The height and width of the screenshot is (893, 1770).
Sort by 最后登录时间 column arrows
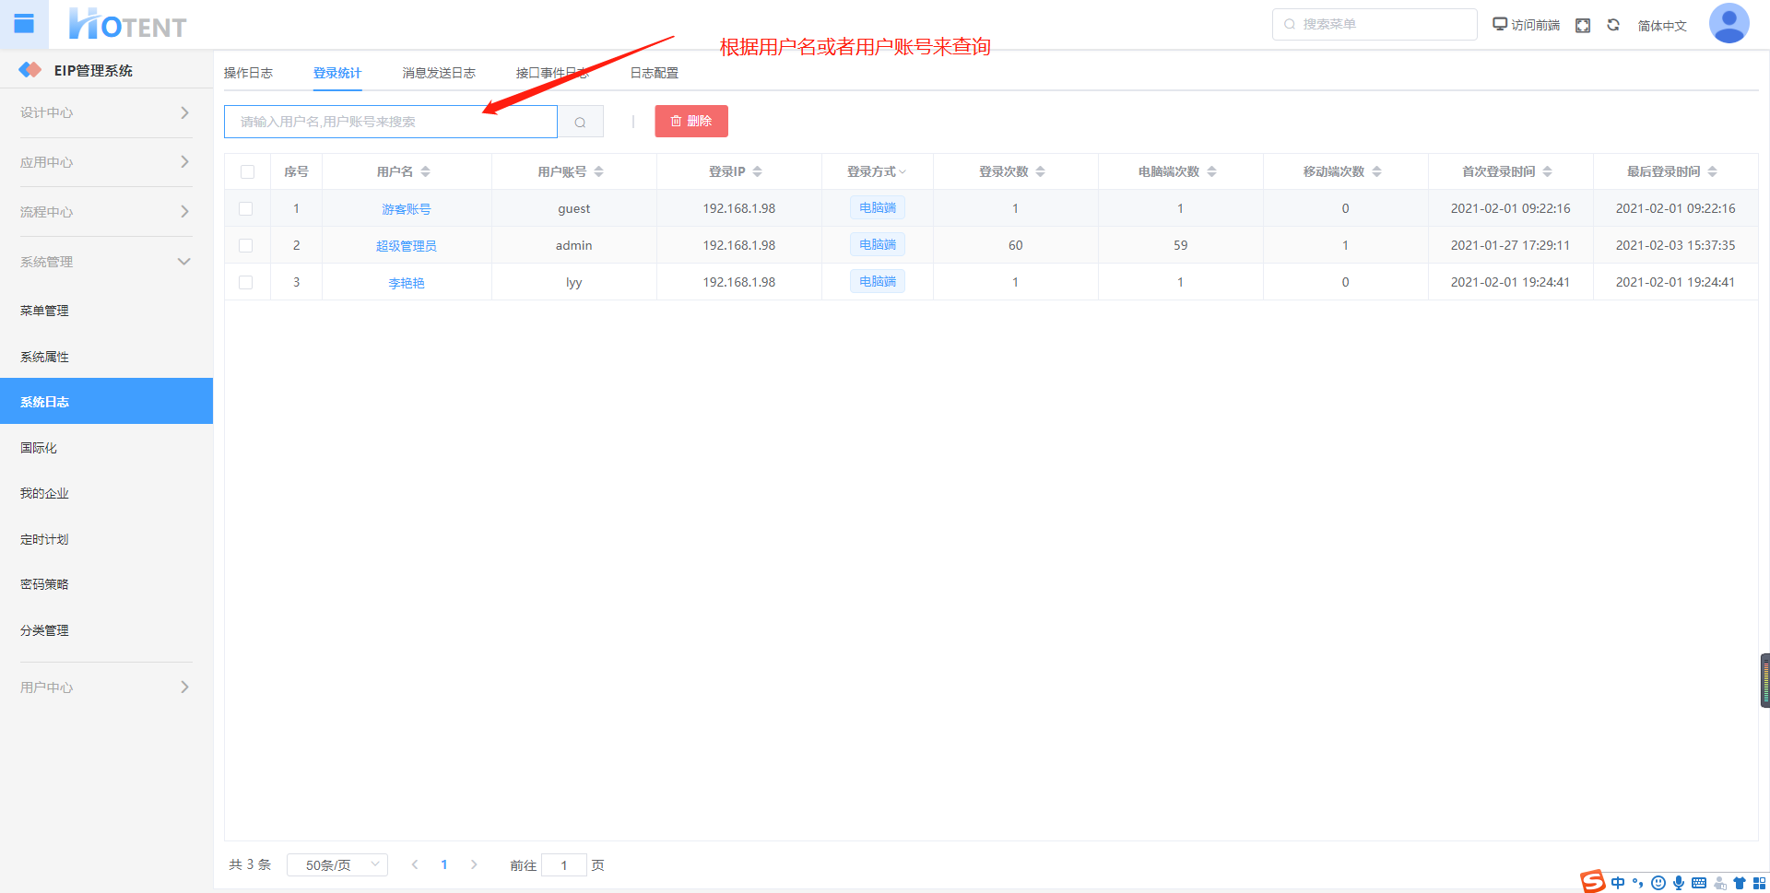(1712, 171)
